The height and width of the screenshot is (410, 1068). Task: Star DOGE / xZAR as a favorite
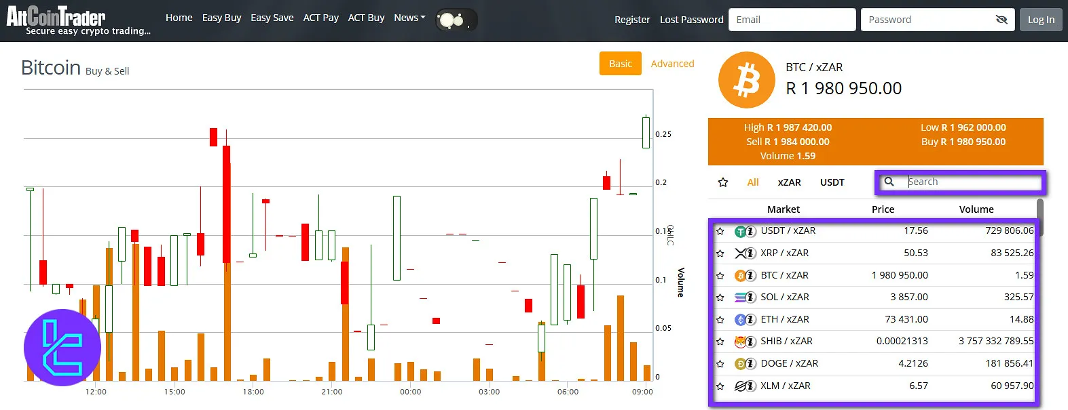(x=720, y=364)
